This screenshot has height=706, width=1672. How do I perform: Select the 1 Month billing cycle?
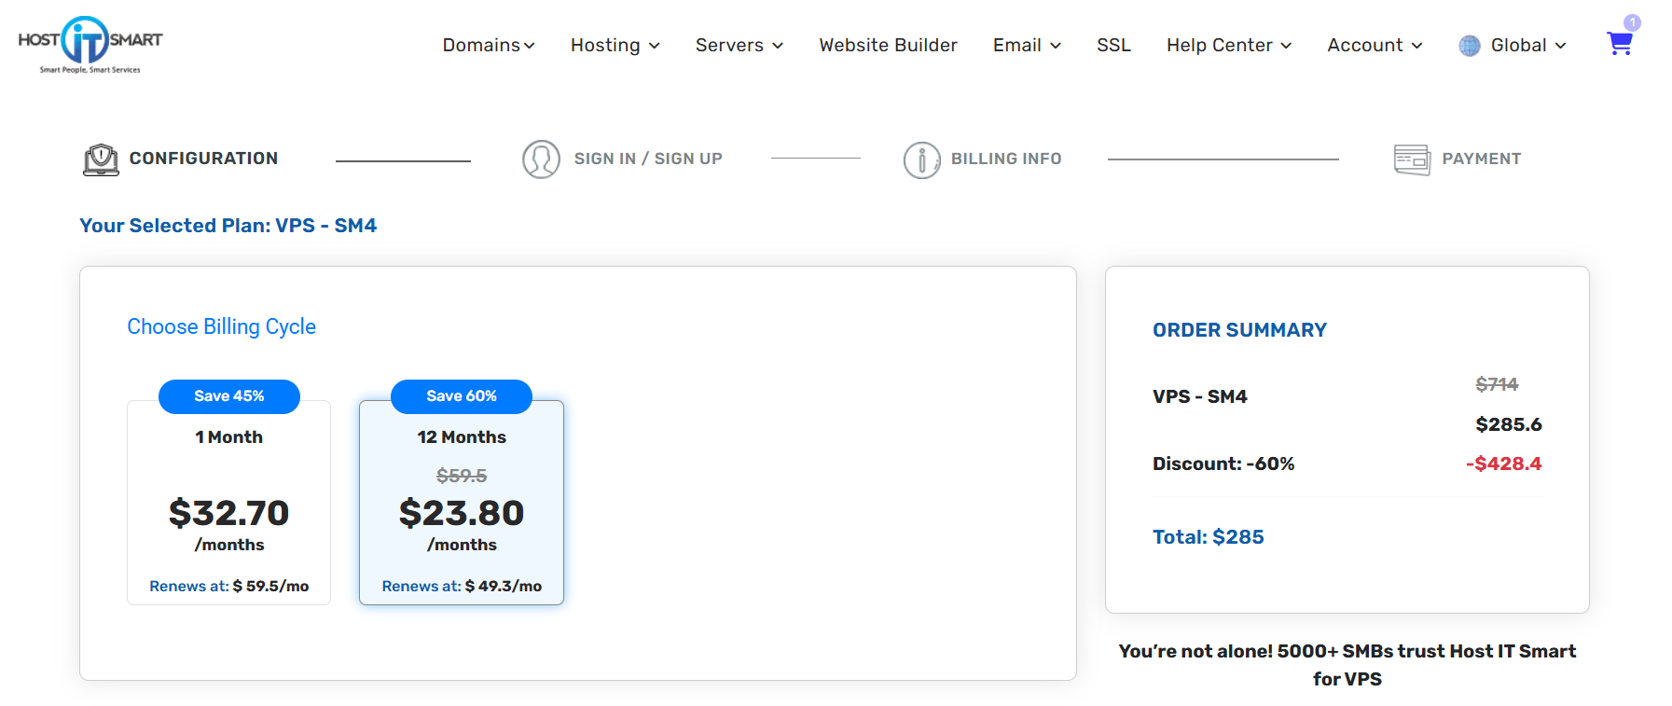[x=228, y=503]
